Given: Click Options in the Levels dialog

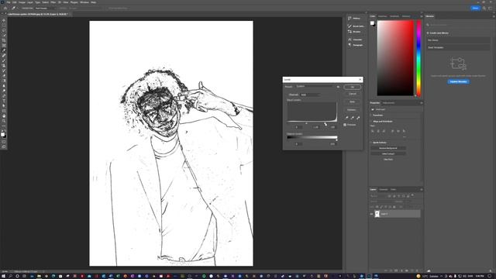Looking at the screenshot, I should [352, 110].
